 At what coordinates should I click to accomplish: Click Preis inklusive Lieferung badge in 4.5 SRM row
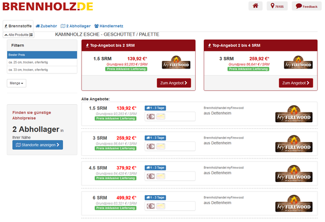(116, 178)
